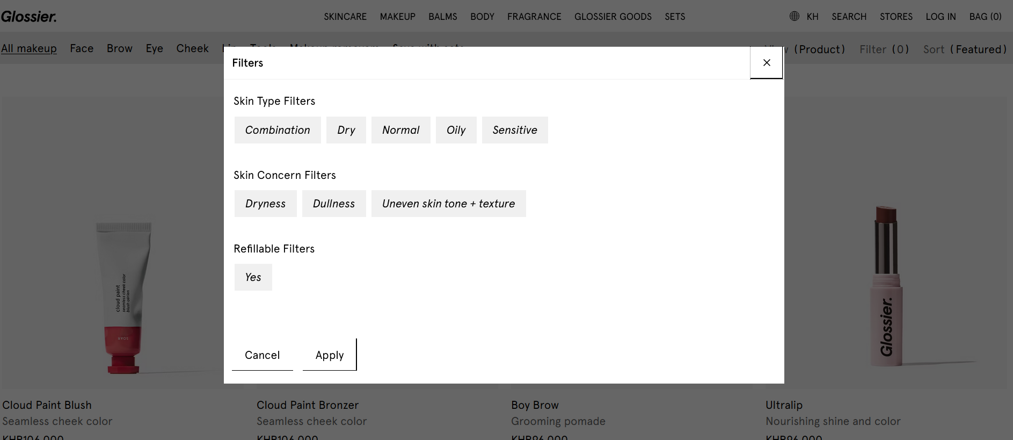1013x440 pixels.
Task: Click the Skin Concern Filters heading
Action: (285, 175)
